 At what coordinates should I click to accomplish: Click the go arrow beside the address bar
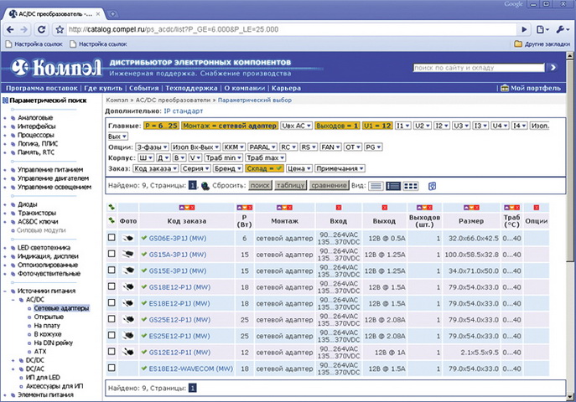(x=524, y=29)
